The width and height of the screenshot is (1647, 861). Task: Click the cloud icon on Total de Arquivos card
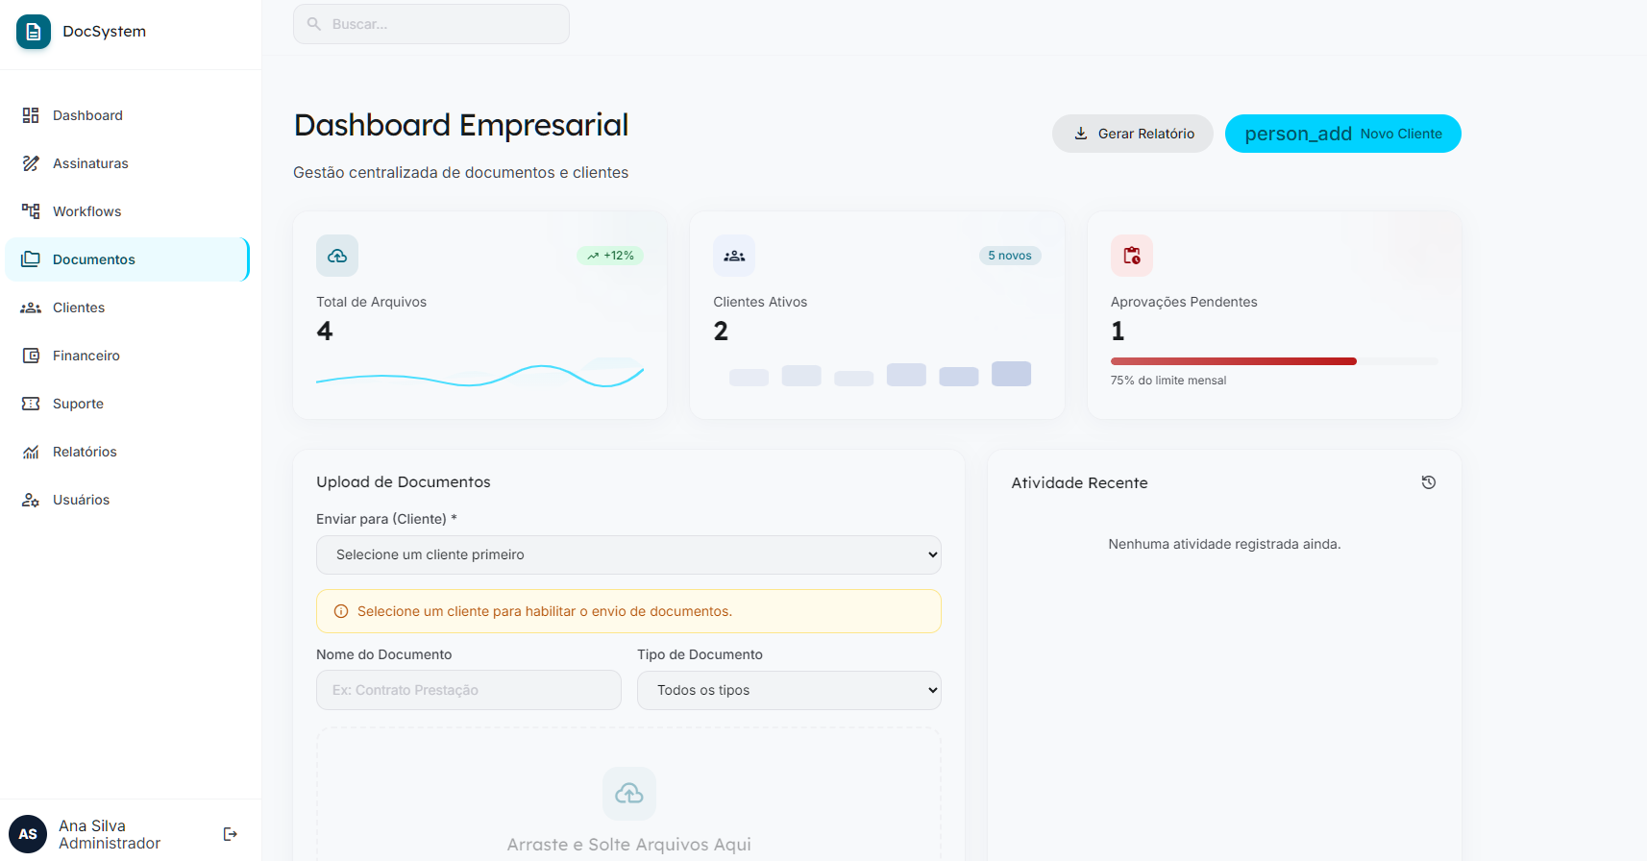click(x=337, y=256)
